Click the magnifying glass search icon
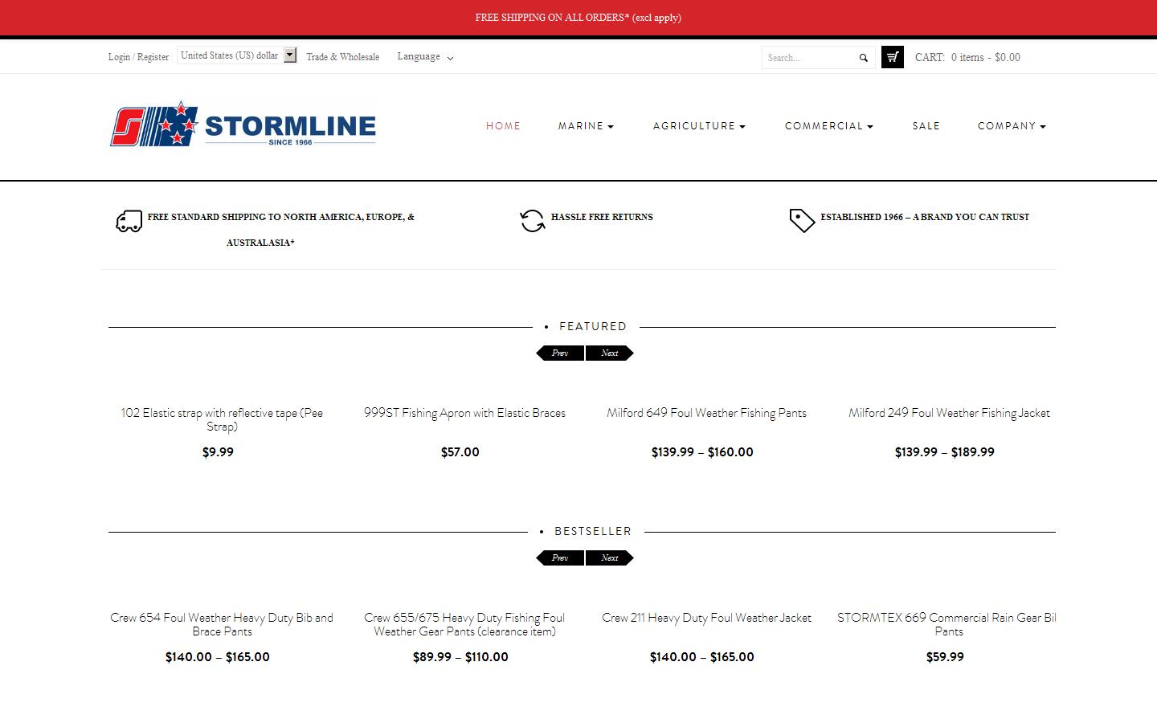1157x723 pixels. (863, 57)
